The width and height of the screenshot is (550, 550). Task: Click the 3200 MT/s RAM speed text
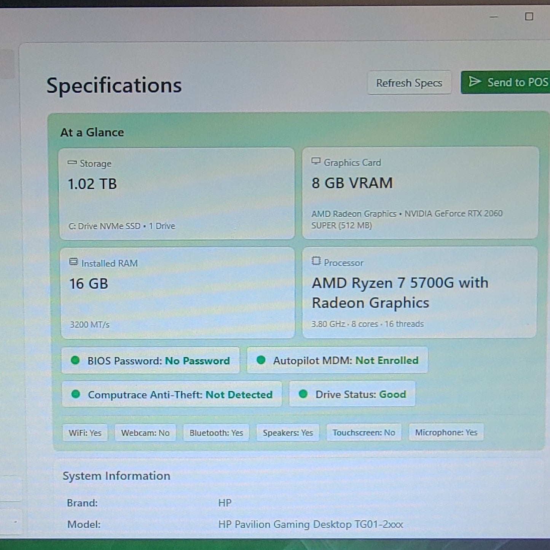pyautogui.click(x=89, y=325)
